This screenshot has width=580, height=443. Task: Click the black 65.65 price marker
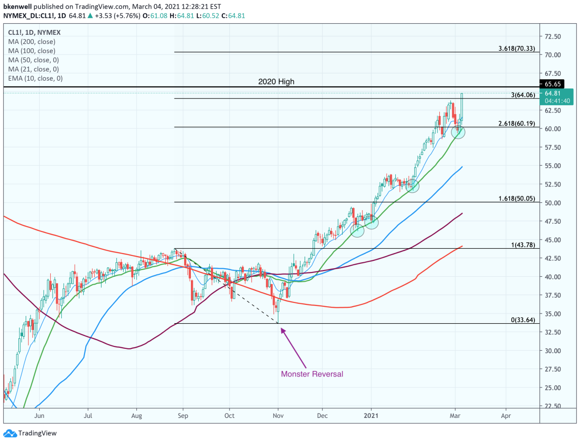point(551,84)
